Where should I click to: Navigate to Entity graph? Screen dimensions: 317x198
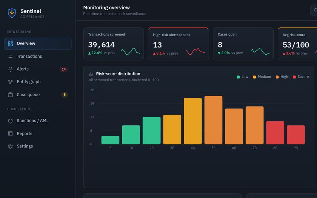38,82
